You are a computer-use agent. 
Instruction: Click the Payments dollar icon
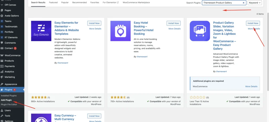tap(2, 66)
